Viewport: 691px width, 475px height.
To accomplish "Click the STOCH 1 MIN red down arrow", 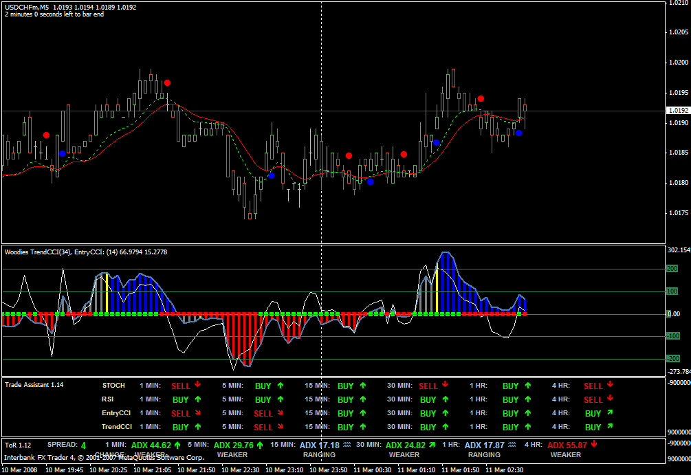I will pos(198,385).
